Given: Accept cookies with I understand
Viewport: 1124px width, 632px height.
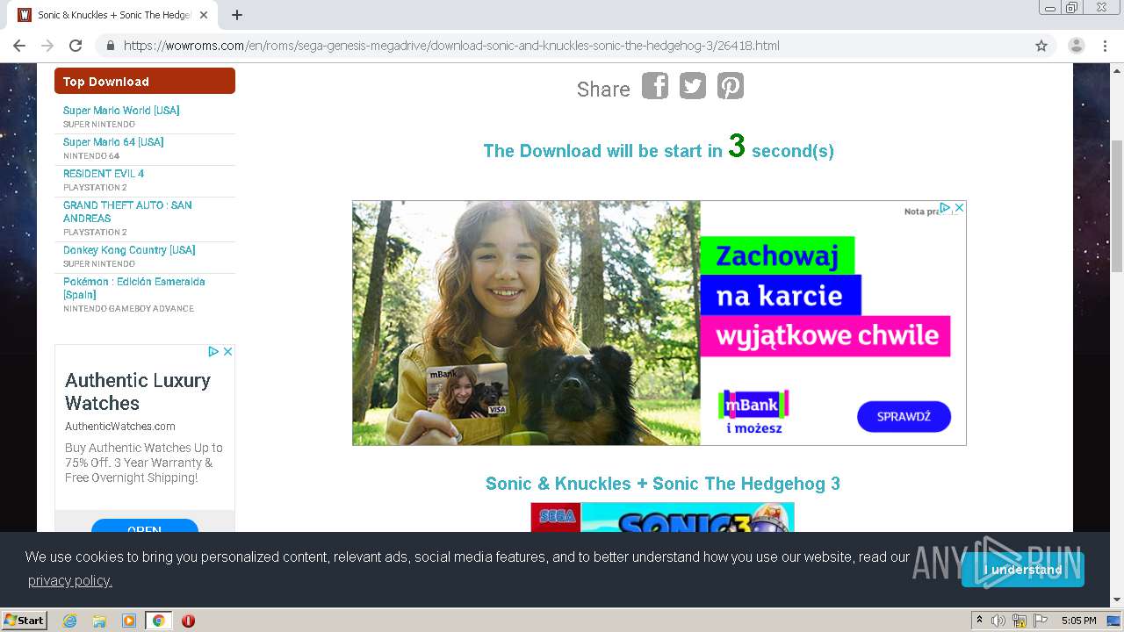Looking at the screenshot, I should click(1023, 570).
